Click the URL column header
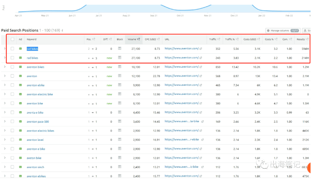 (167, 39)
